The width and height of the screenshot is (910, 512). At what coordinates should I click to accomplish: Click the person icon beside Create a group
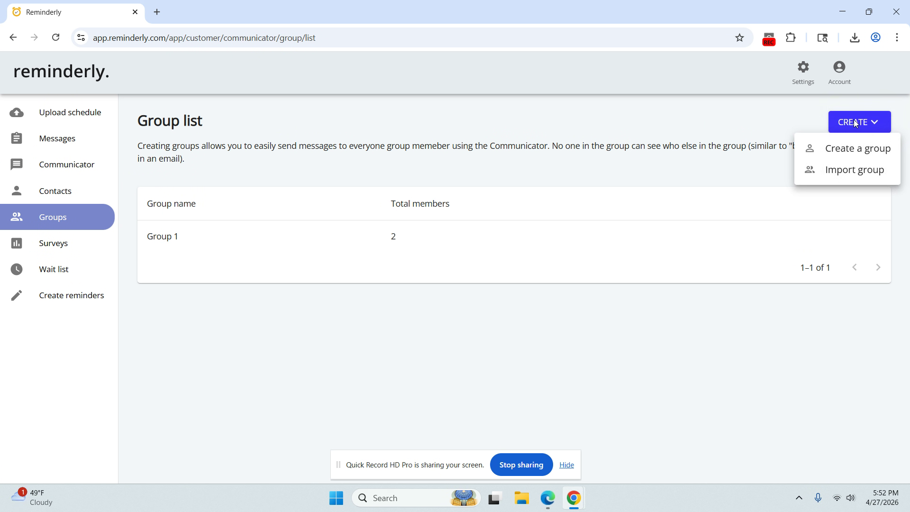tap(810, 148)
